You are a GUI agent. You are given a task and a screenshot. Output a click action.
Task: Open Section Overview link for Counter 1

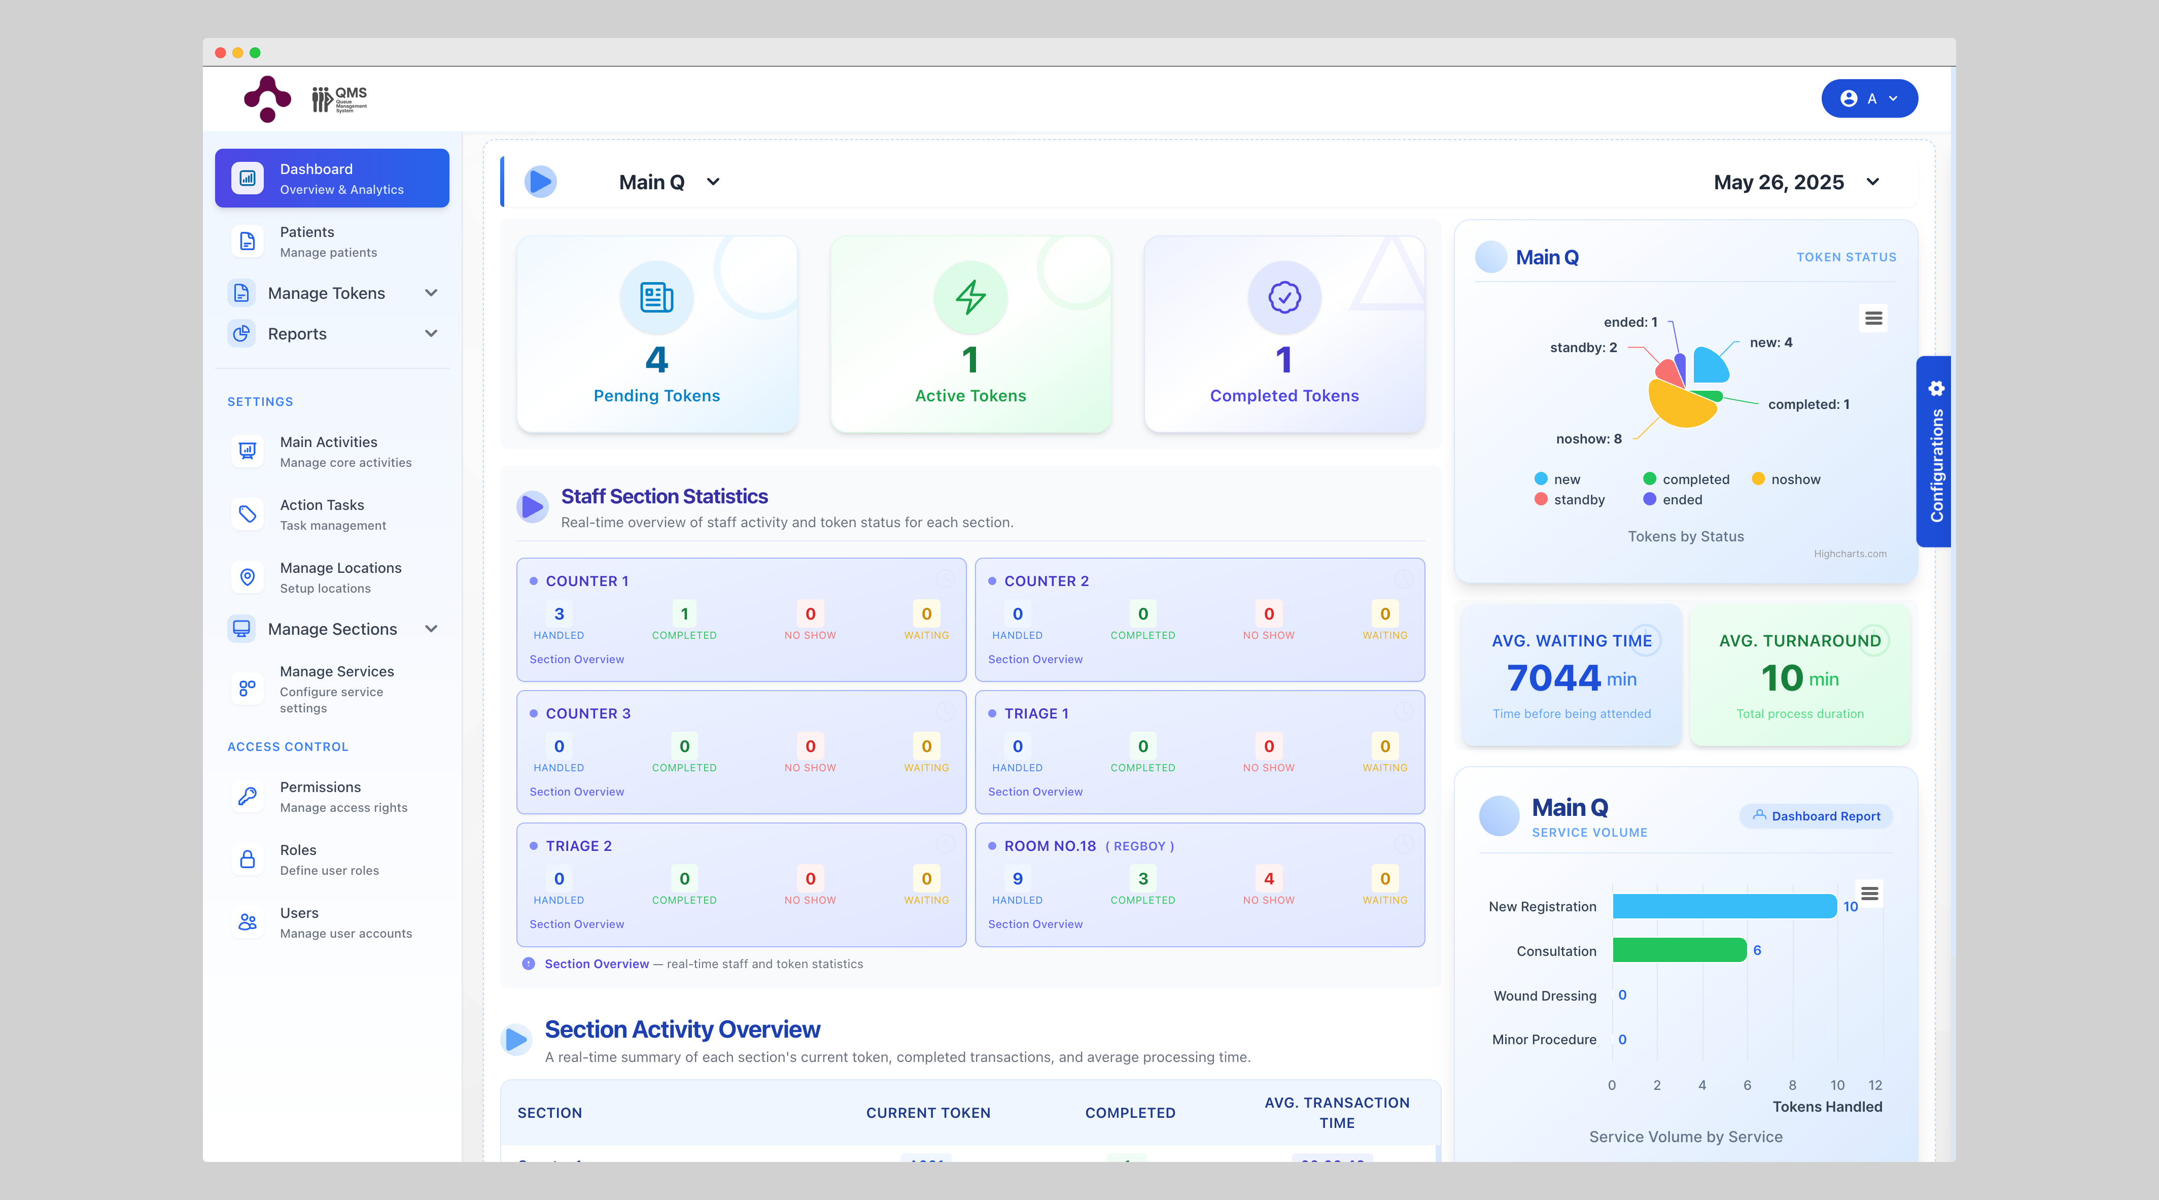577,659
